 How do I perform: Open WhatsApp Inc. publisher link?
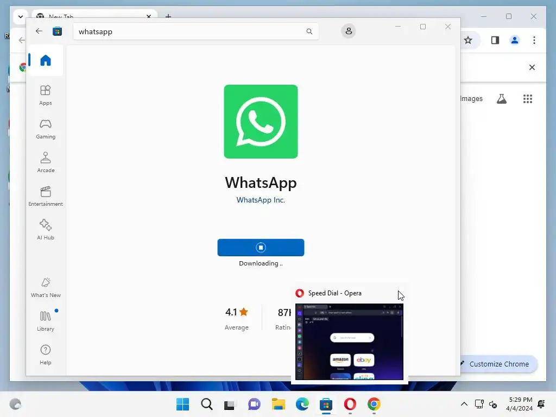point(261,200)
